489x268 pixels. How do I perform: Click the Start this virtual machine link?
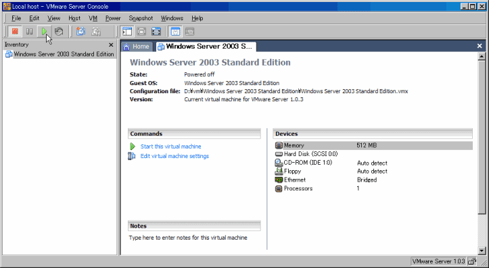pyautogui.click(x=170, y=146)
